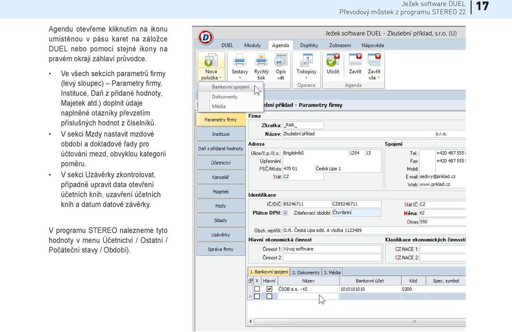Click the Zavřít agenda icon
Image resolution: width=512 pixels, height=332 pixels.
click(x=355, y=60)
